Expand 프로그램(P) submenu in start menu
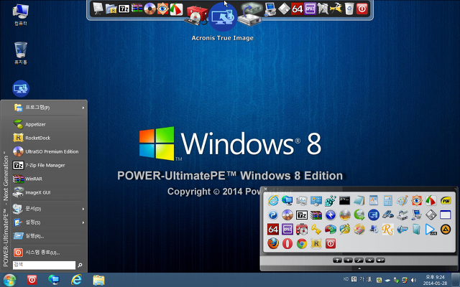 (50, 108)
